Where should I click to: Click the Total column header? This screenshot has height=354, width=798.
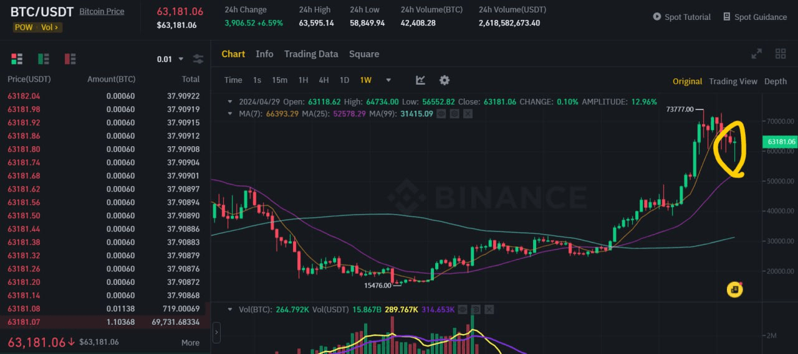coord(191,79)
